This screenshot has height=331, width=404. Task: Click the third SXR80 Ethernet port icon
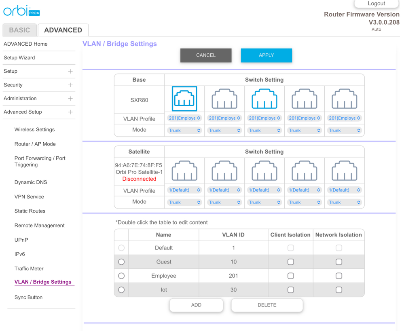264,99
